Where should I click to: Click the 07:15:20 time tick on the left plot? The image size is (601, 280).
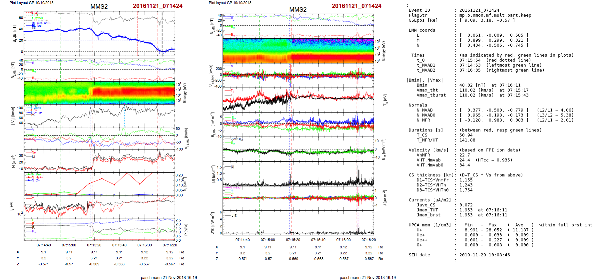[94, 245]
